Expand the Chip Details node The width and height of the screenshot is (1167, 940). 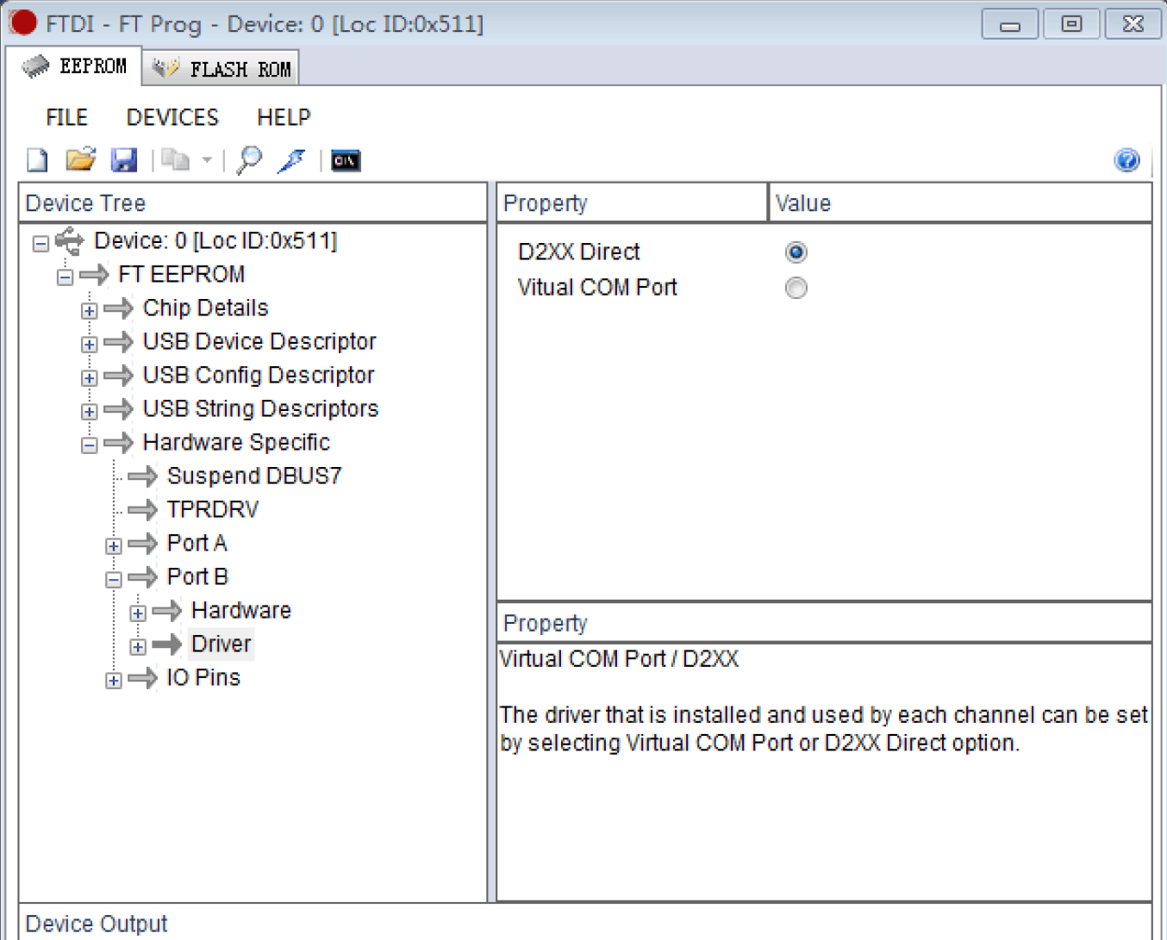89,310
